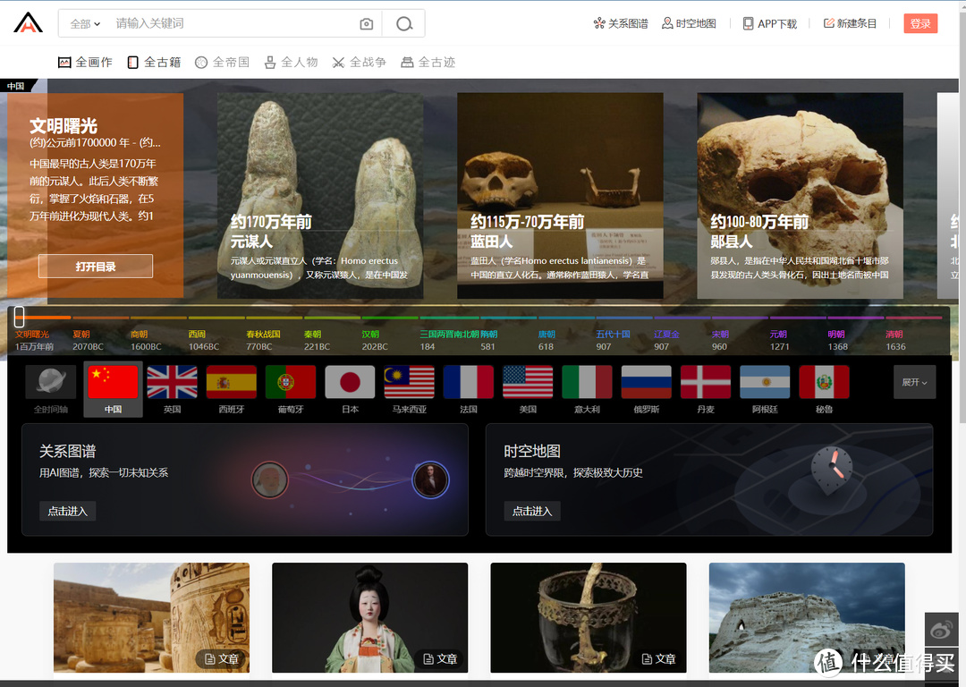Click the APP下载 link
This screenshot has width=966, height=687.
[769, 23]
